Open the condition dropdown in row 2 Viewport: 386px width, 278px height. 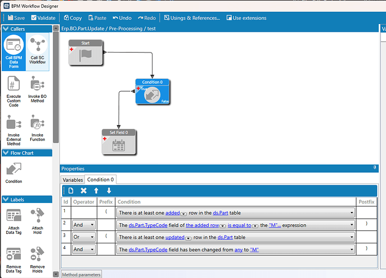tap(352, 225)
